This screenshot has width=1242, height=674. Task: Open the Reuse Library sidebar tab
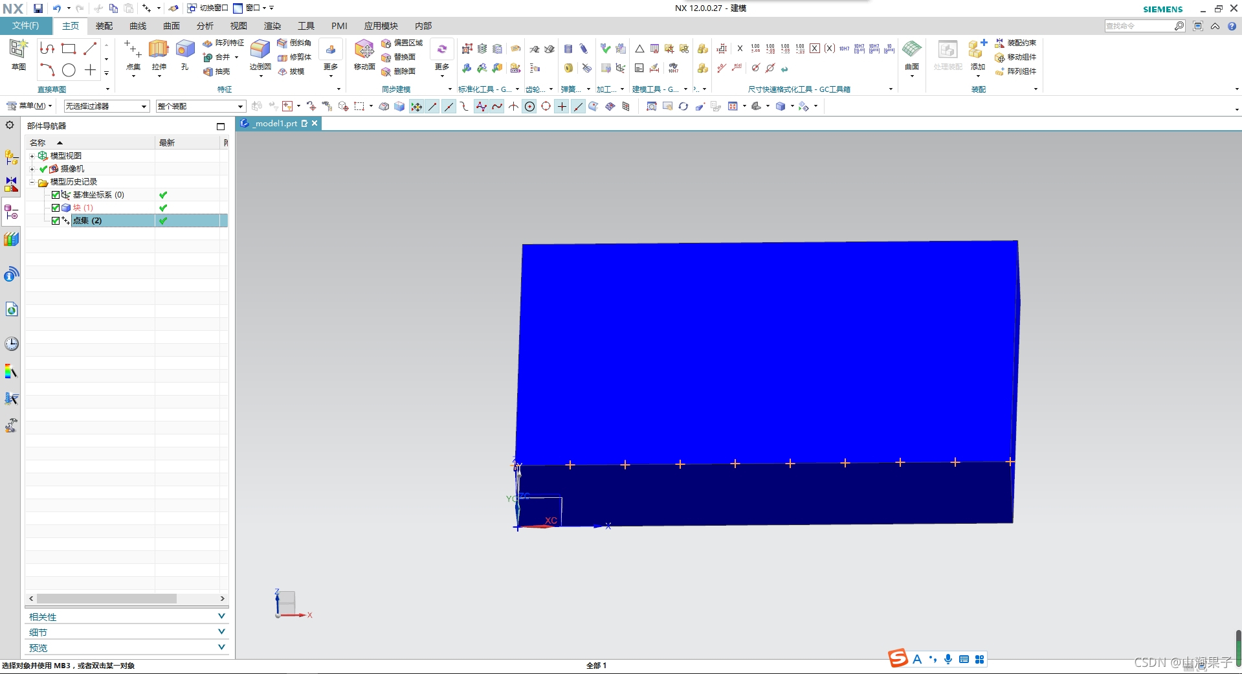click(11, 240)
